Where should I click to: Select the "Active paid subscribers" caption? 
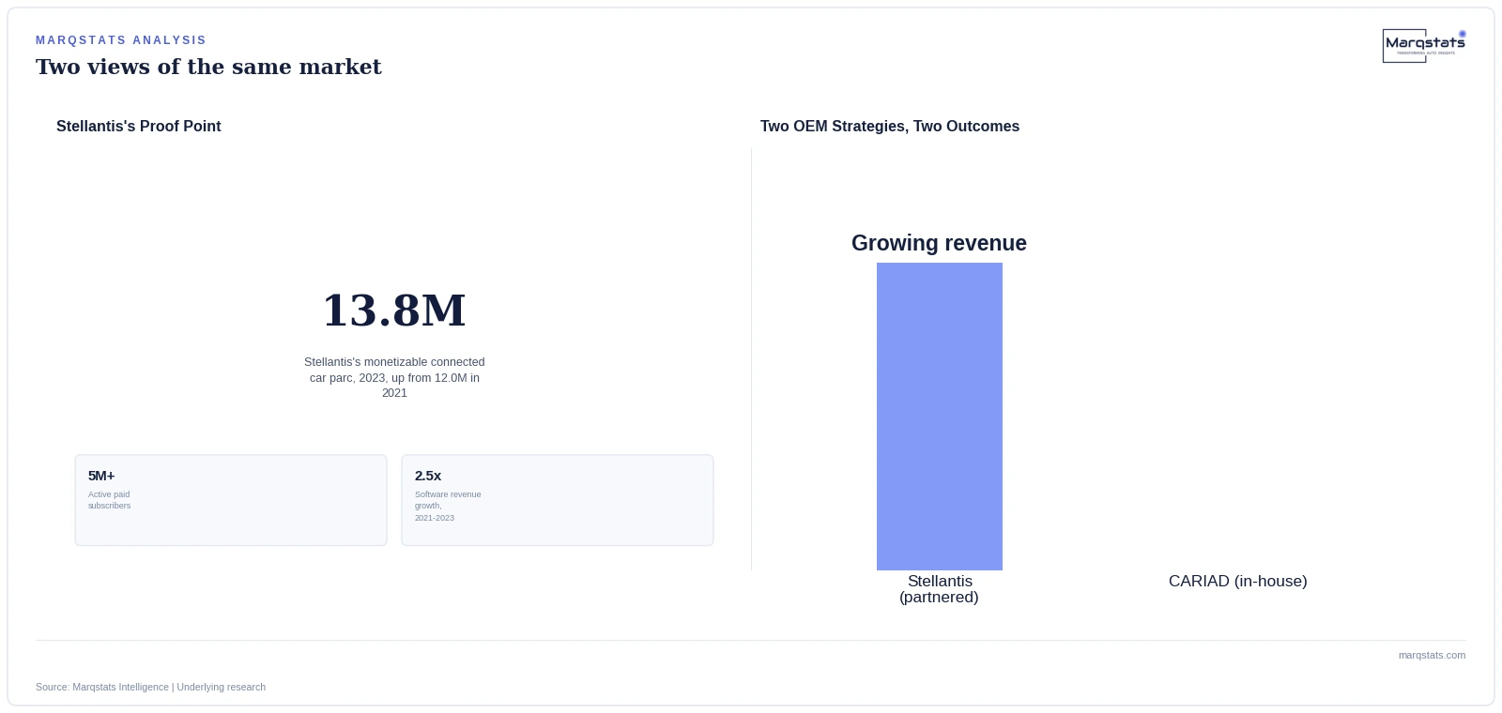click(x=110, y=500)
